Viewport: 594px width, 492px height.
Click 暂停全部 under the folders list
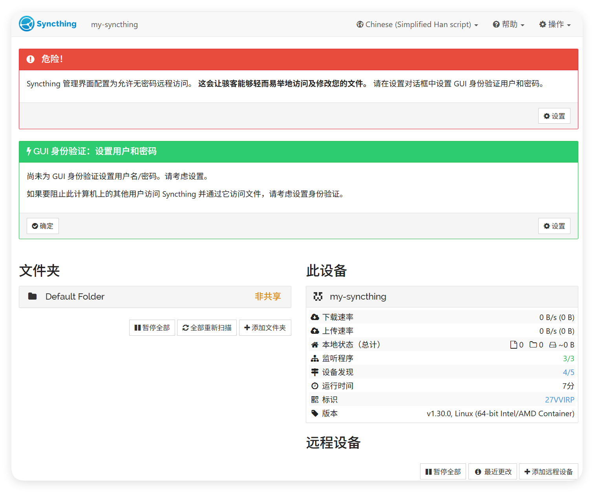(x=152, y=327)
